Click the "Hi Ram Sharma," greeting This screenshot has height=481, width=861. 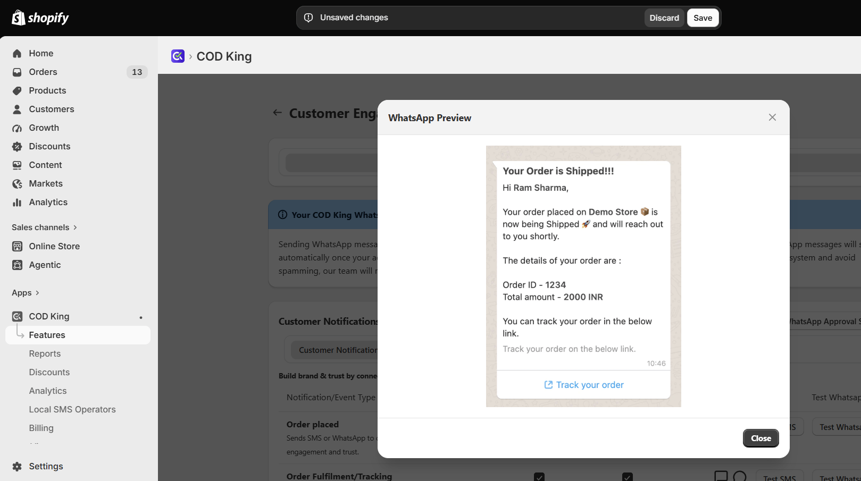536,188
